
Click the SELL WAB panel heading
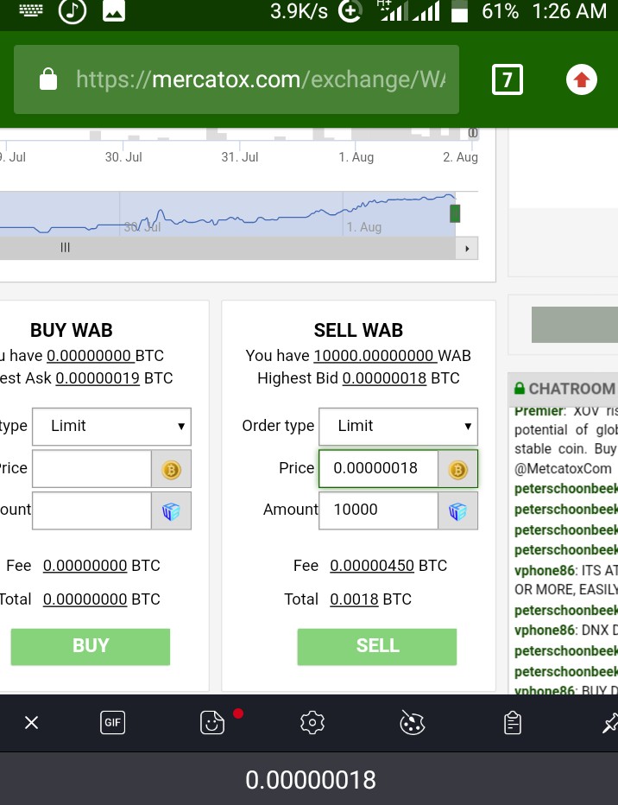358,330
